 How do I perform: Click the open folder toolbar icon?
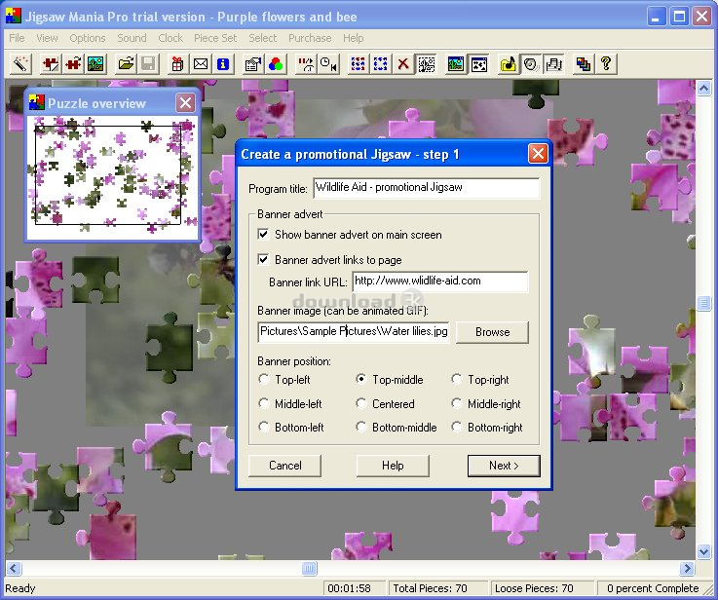pos(125,64)
